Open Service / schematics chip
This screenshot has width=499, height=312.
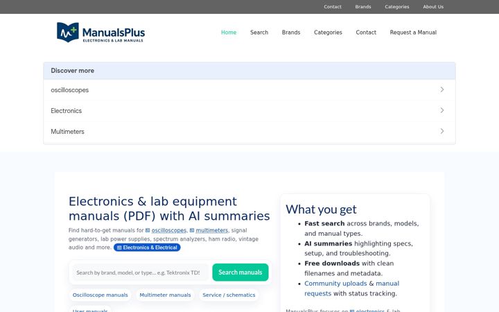[229, 295]
